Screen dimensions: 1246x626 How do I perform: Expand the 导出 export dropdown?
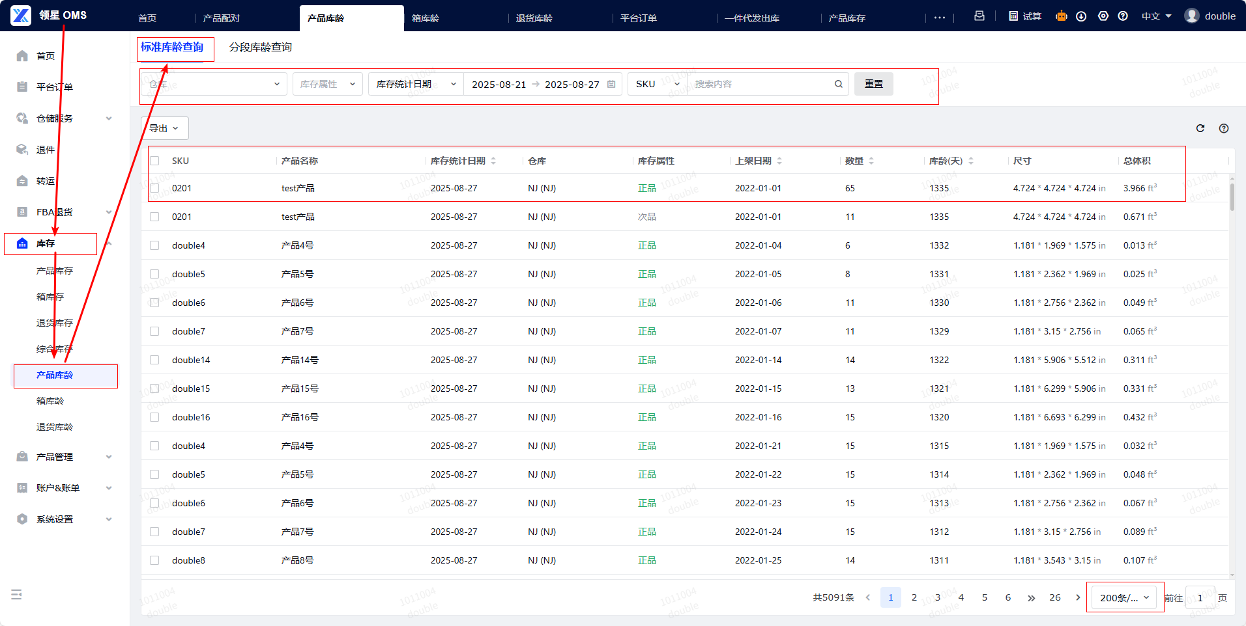point(164,128)
